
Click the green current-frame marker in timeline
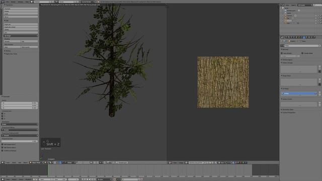pos(48,170)
